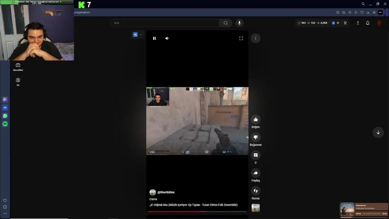Bookmark the page with the heart icon
The image size is (389, 219).
point(362,12)
